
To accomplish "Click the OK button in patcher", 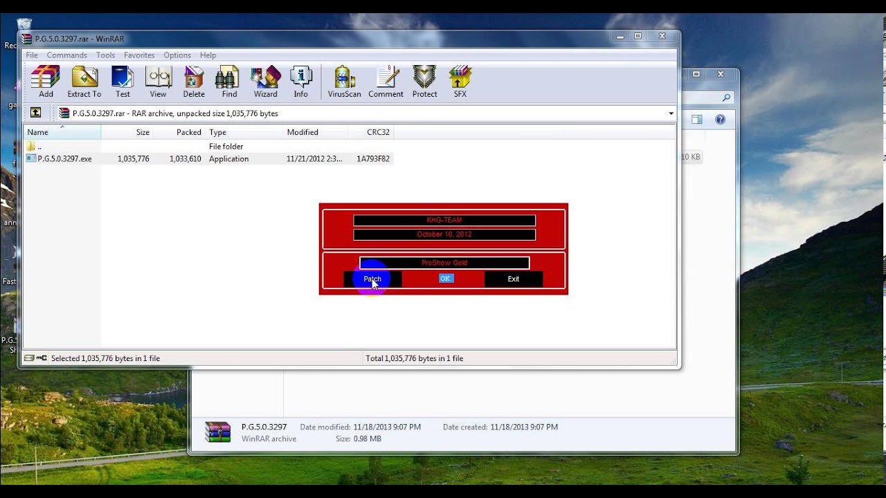I will point(445,279).
